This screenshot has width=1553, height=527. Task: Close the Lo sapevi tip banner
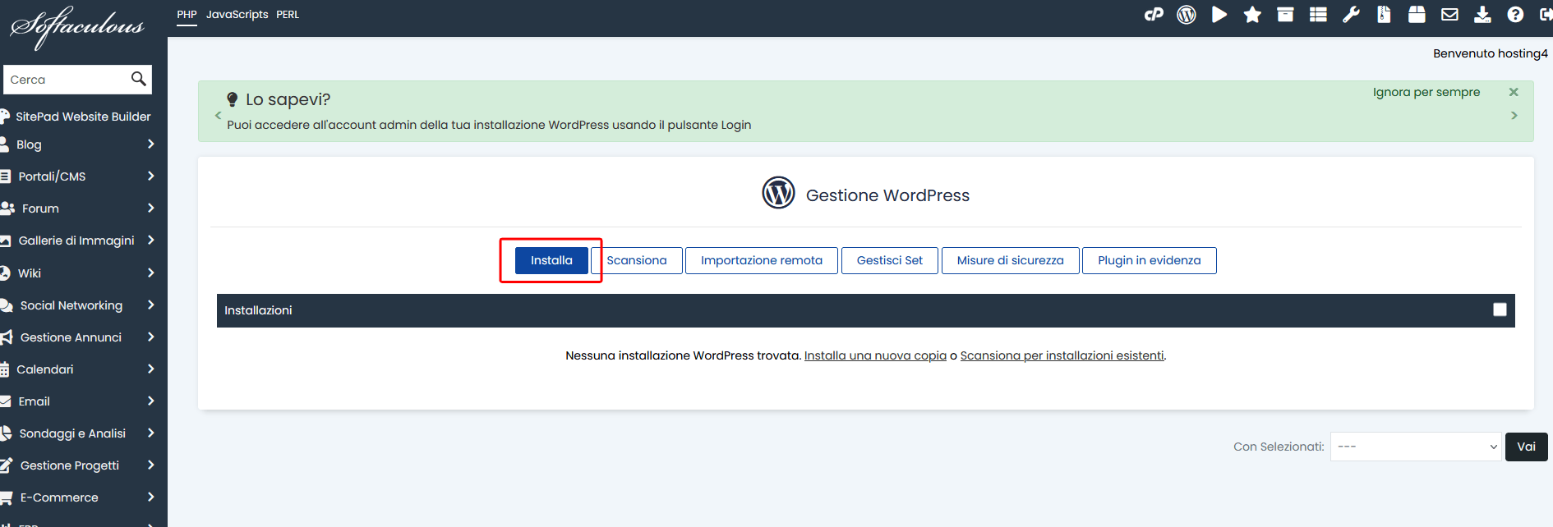coord(1514,92)
